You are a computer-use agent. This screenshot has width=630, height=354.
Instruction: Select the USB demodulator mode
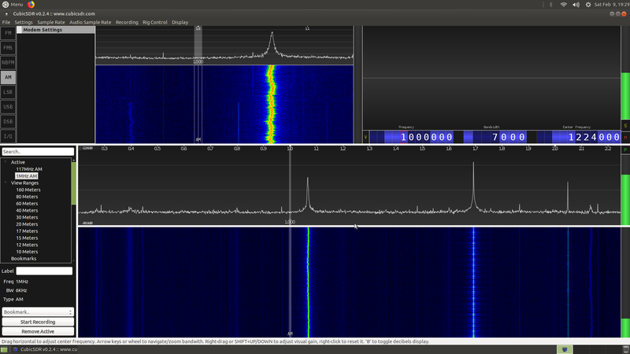click(8, 107)
